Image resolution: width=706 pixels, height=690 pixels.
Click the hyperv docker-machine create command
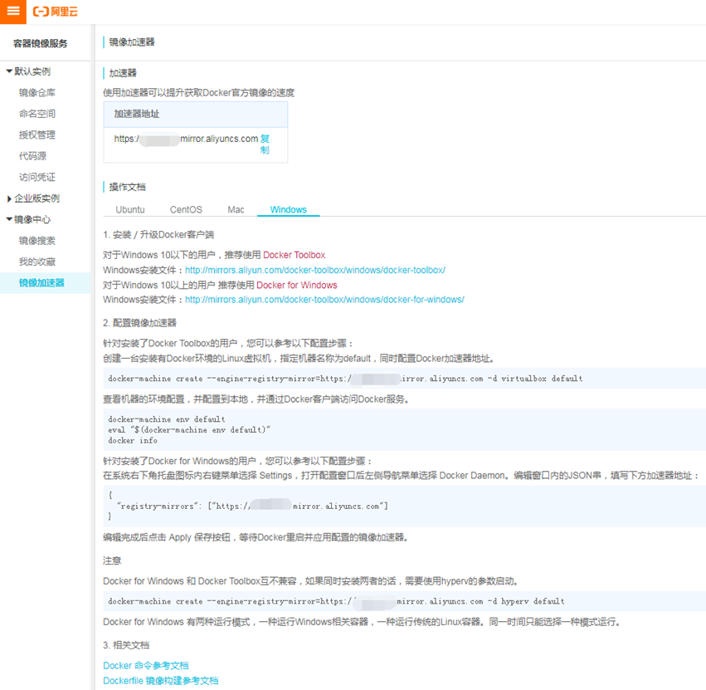(336, 601)
